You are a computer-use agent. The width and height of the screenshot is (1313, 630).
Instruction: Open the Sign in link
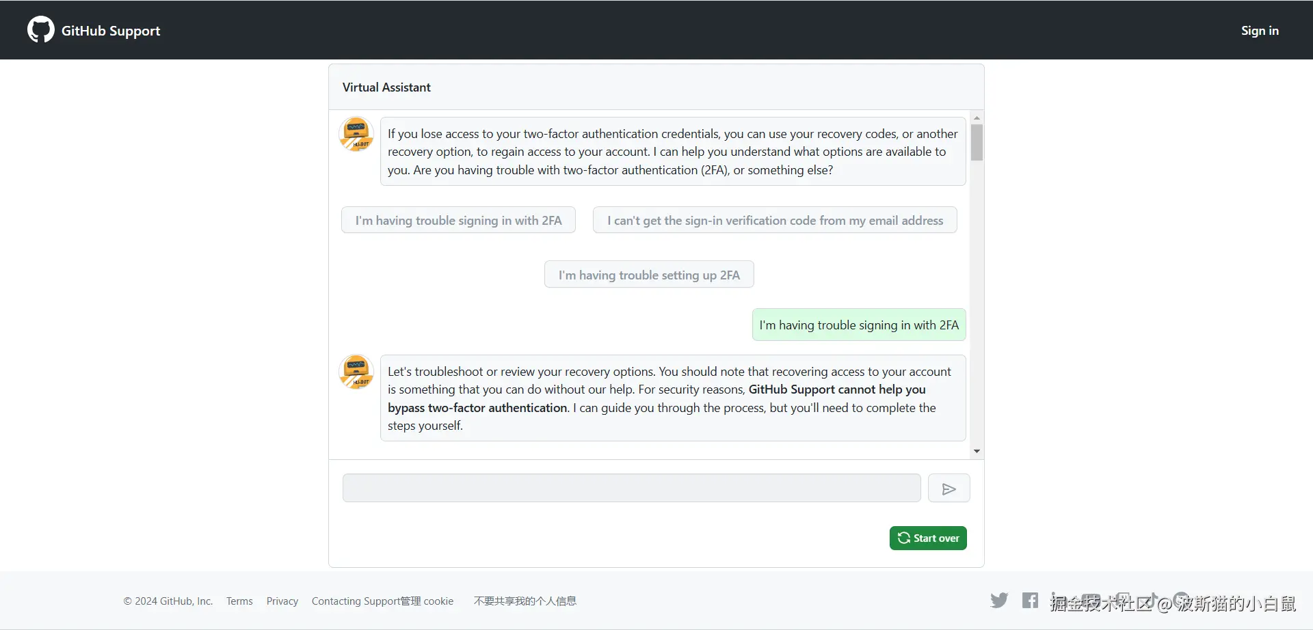(1260, 31)
